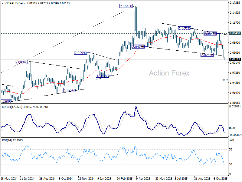Viewport: 242px width, 182px height.
Task: Click the MACD 0.026061 scale value
Action: click(x=235, y=106)
